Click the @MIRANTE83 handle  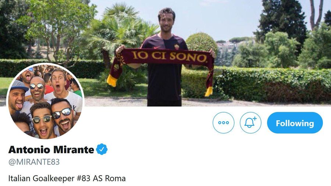[x=34, y=162]
